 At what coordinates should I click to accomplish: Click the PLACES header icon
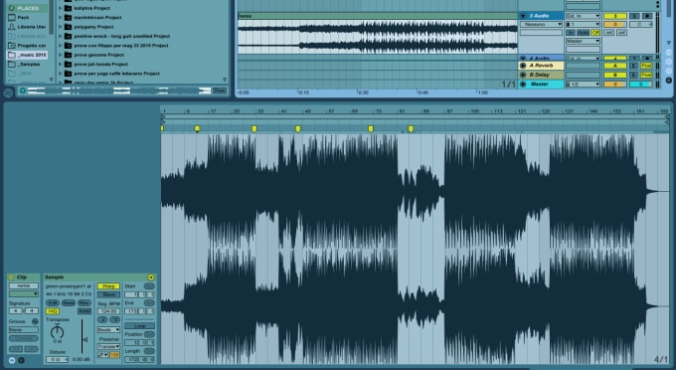coord(11,8)
